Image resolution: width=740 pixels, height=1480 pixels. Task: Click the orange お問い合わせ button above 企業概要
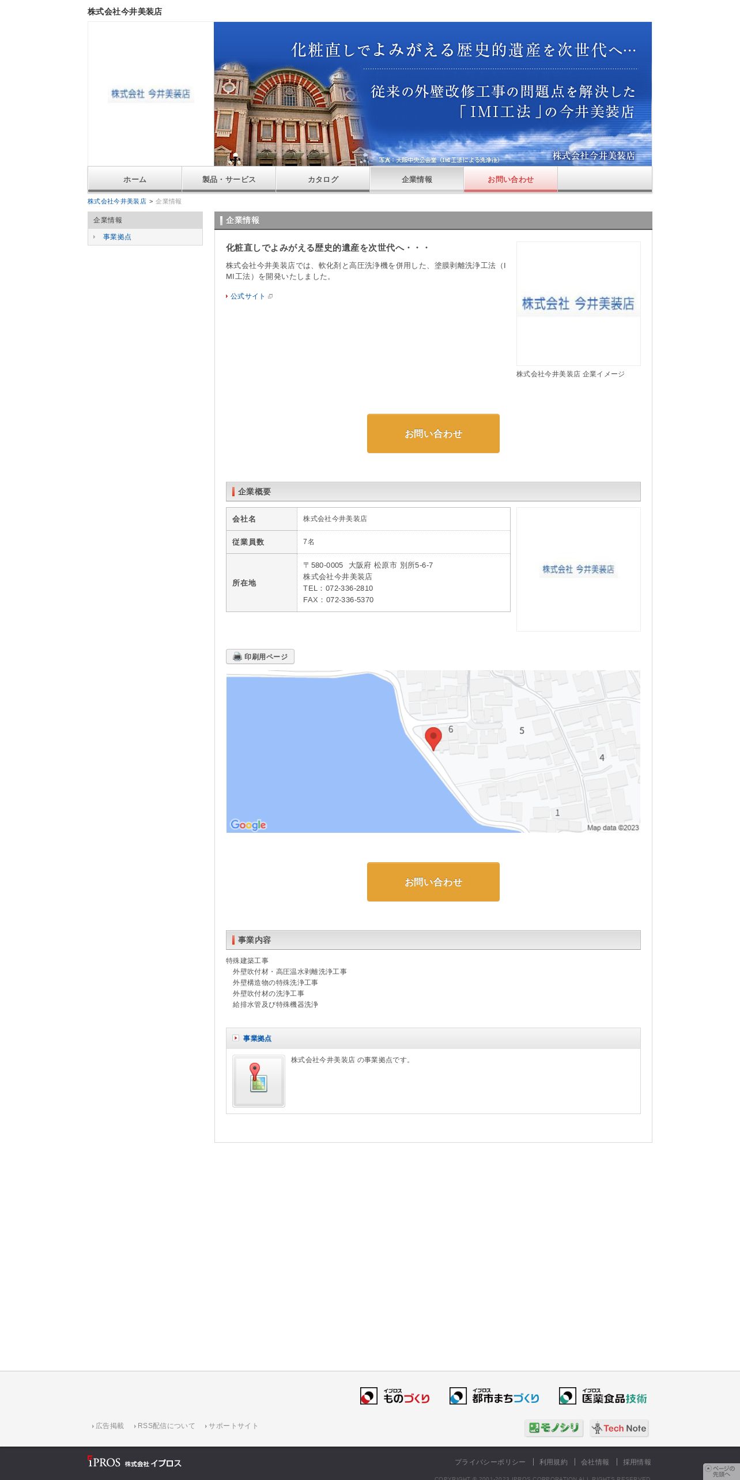[433, 433]
